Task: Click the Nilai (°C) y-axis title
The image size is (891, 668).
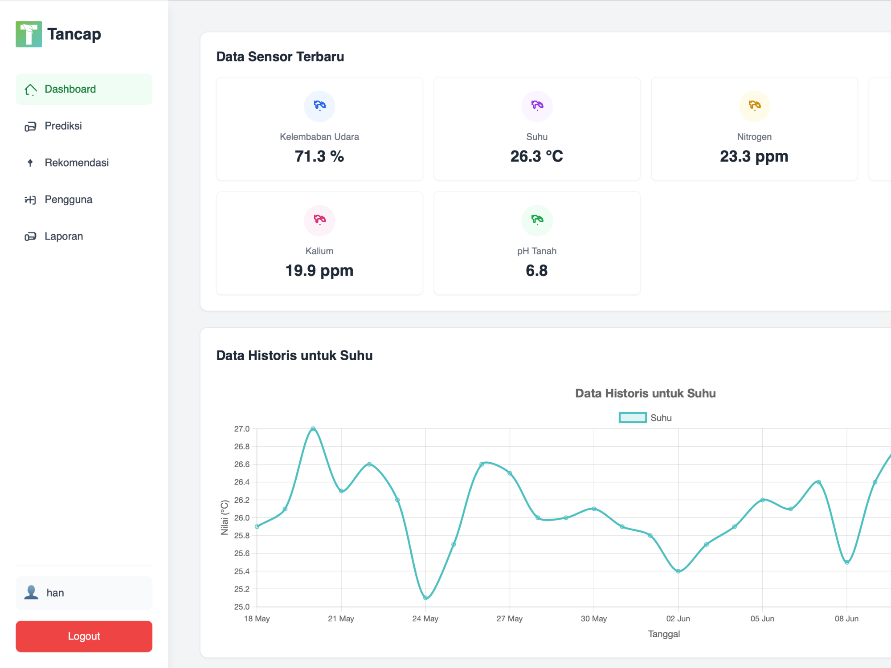Action: tap(225, 517)
